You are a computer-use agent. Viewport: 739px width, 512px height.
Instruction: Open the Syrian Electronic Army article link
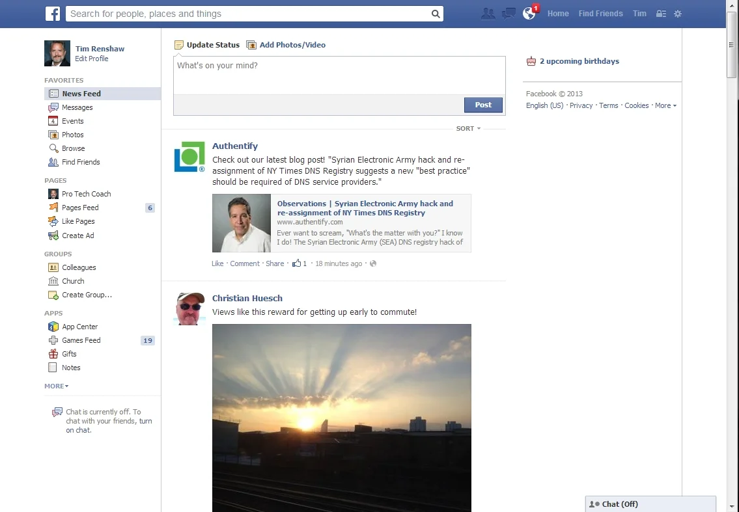pos(365,208)
